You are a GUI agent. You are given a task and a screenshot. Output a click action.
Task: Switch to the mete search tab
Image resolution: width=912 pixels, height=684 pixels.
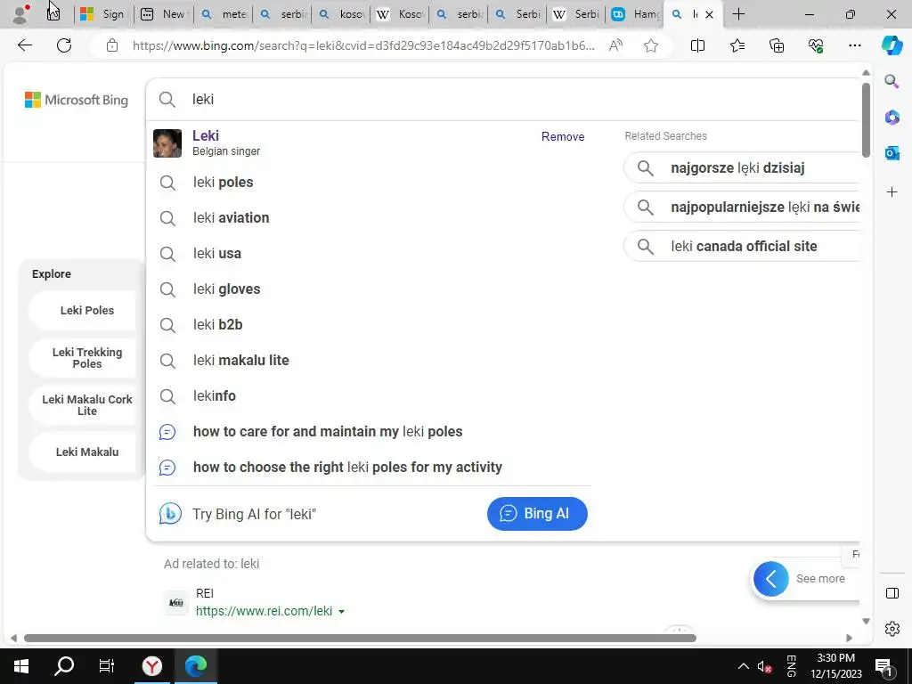point(224,14)
